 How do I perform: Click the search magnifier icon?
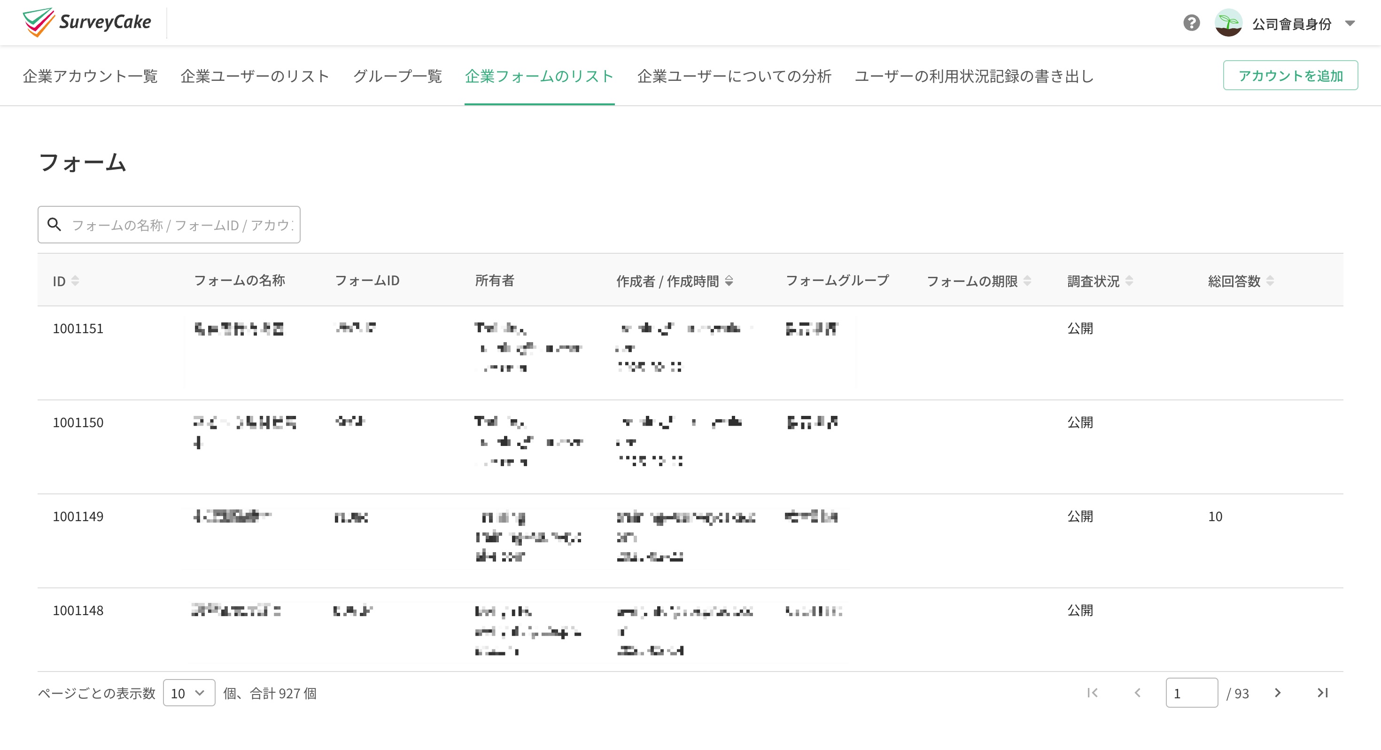[54, 224]
